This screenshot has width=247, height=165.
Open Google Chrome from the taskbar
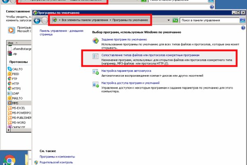point(9,160)
